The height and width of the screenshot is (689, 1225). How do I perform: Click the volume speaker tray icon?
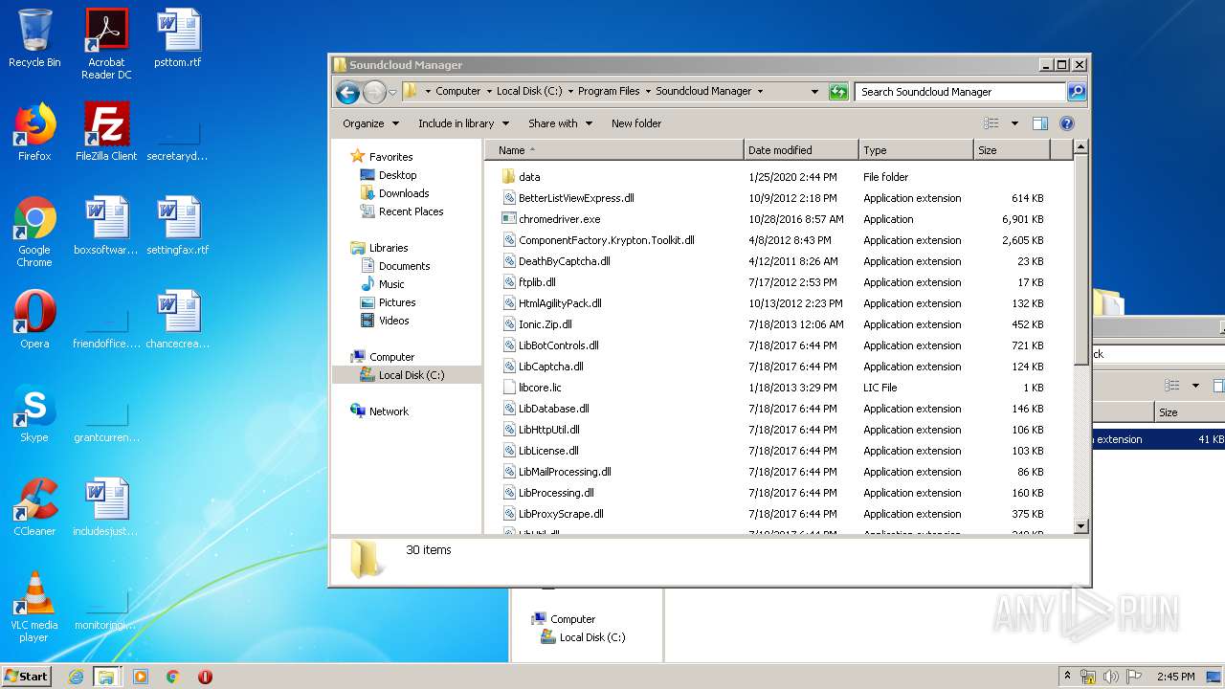point(1111,677)
